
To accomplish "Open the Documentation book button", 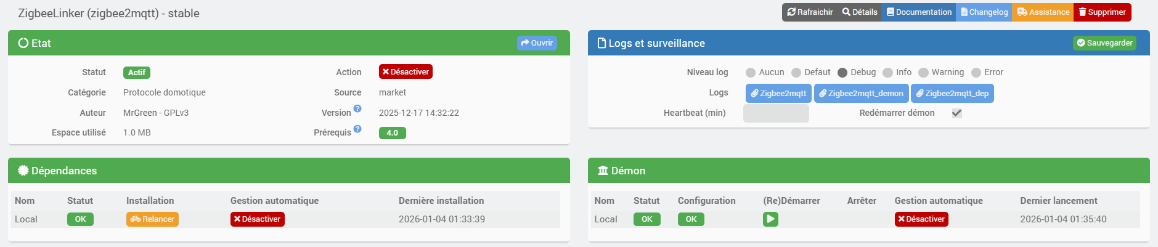I will tap(919, 12).
